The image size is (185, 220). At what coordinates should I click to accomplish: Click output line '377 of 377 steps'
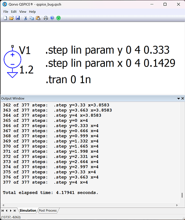click(45, 182)
